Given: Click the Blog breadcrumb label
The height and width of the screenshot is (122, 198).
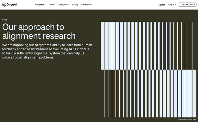Looking at the screenshot, I should (x=5, y=19).
